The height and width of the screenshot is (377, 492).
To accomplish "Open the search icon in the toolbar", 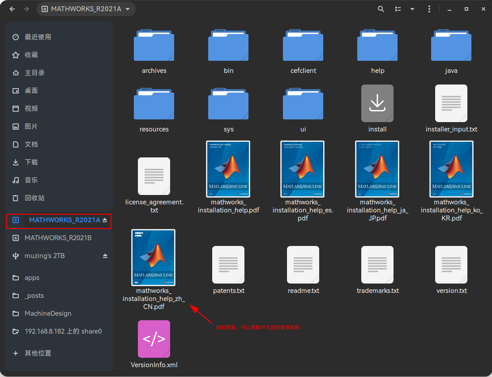I will pyautogui.click(x=380, y=9).
